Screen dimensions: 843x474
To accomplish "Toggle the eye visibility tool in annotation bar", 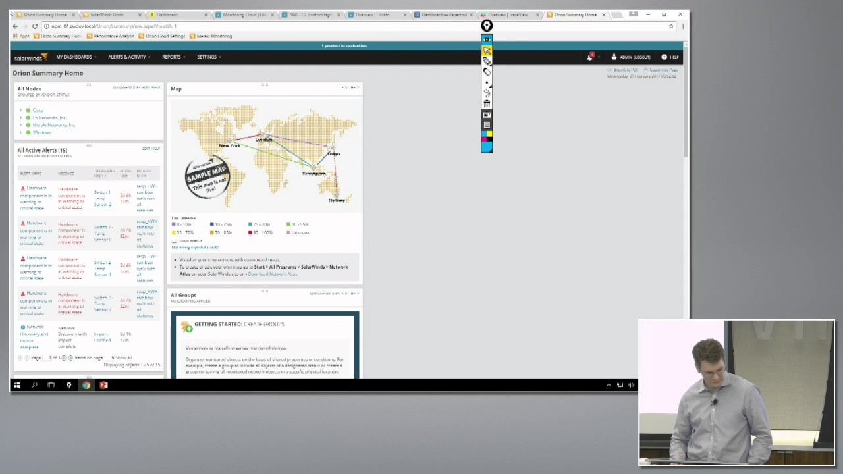I will [487, 39].
